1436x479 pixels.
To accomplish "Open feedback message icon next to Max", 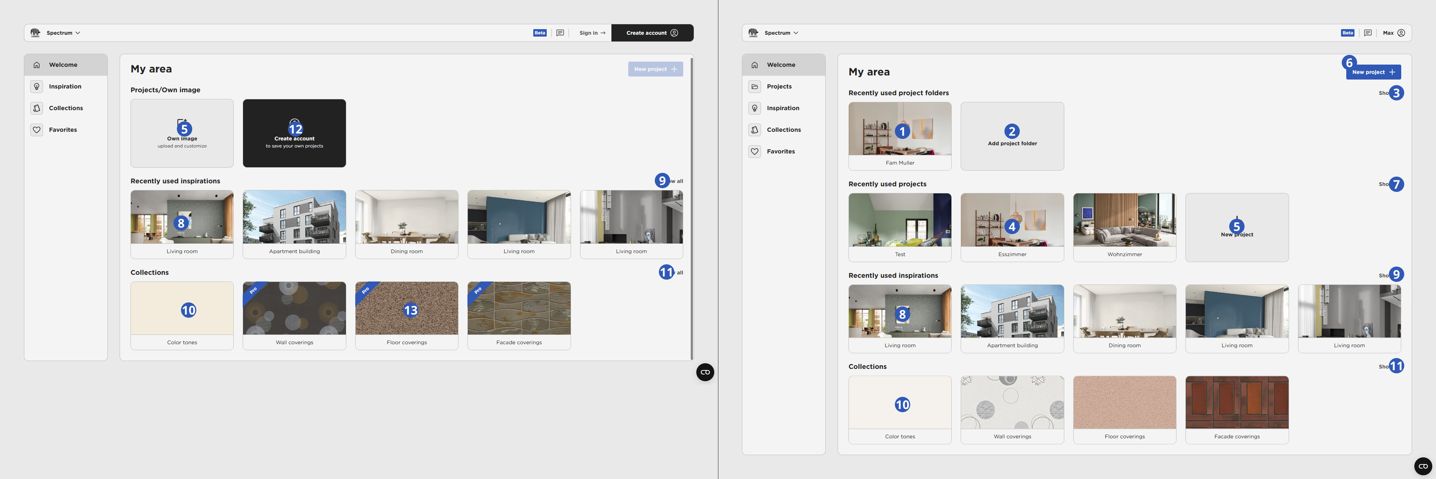I will pyautogui.click(x=1368, y=33).
